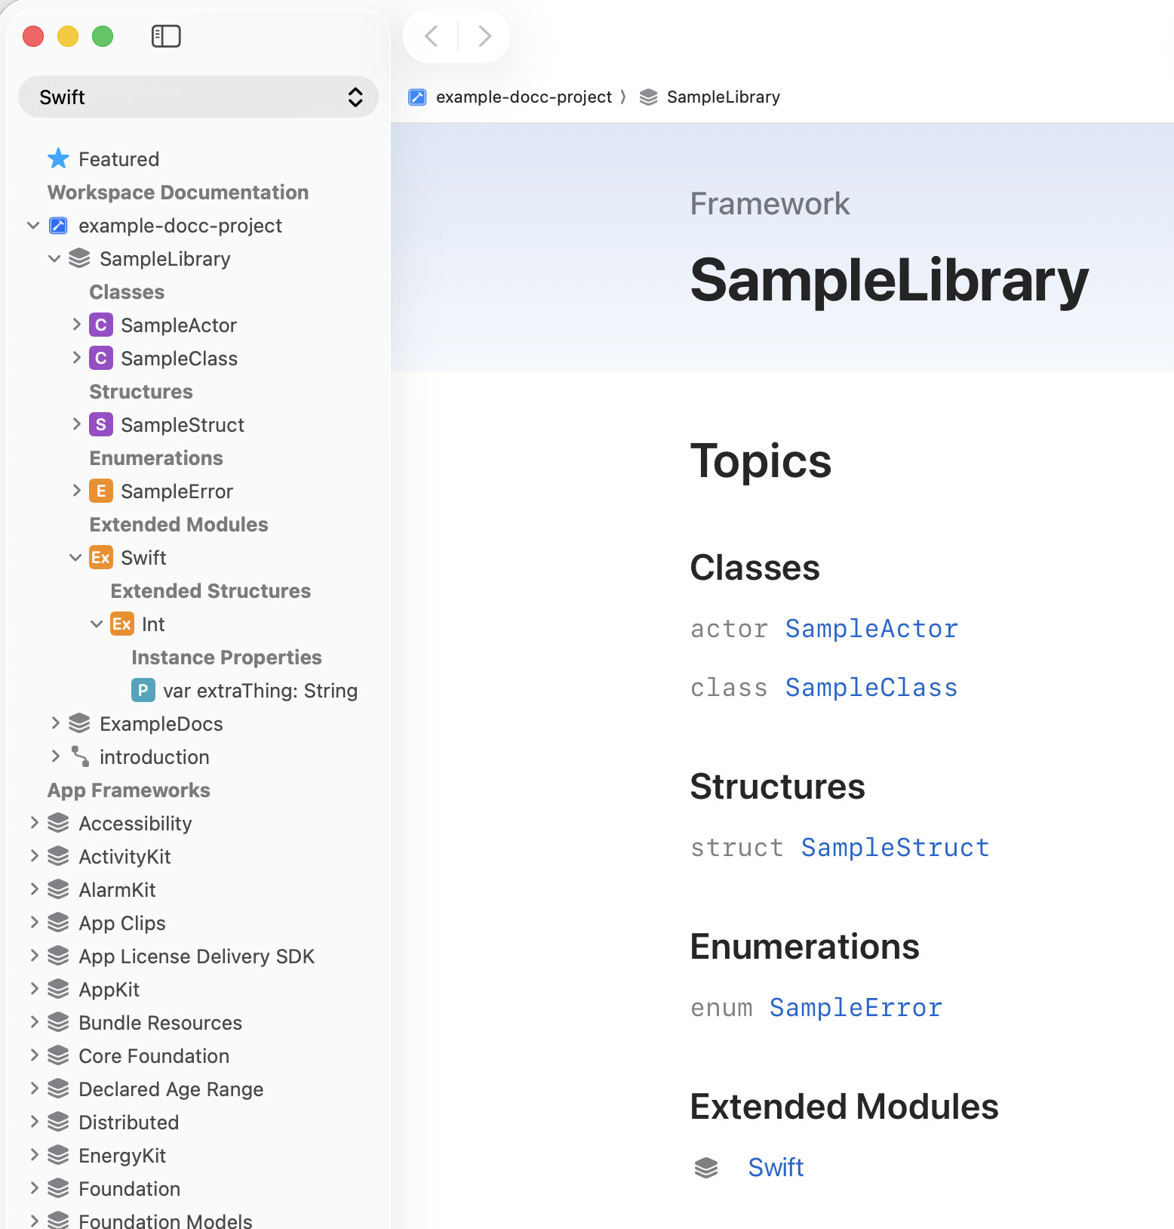Screen dimensions: 1174x1229
Task: Expand the SampleClass disclosure chevron
Action: tap(76, 359)
